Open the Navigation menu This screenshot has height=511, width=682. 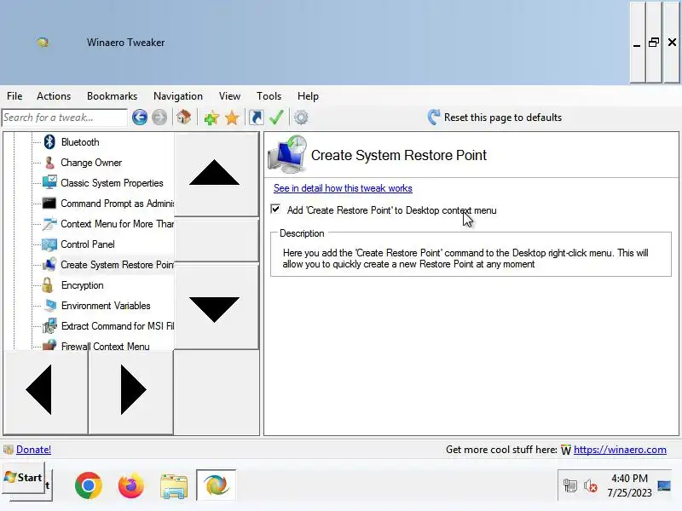[x=178, y=96]
